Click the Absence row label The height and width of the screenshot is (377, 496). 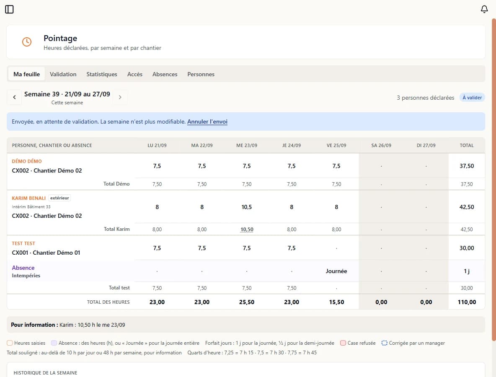(x=23, y=268)
